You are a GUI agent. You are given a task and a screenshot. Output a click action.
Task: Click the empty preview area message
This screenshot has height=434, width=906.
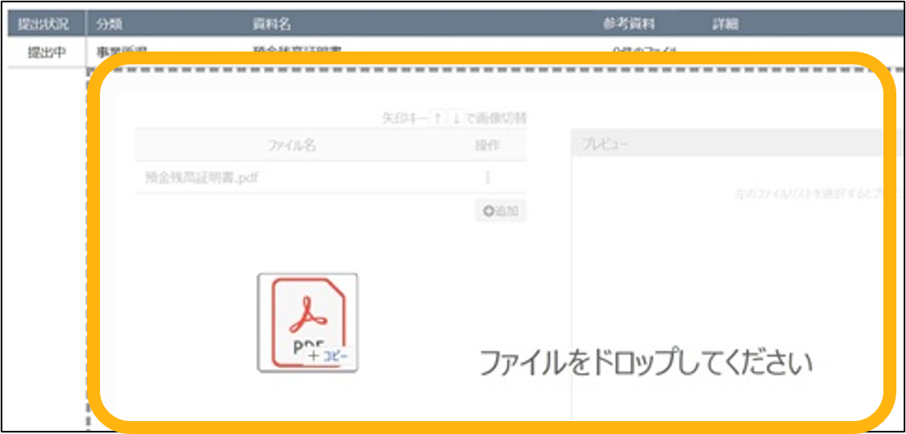click(806, 195)
